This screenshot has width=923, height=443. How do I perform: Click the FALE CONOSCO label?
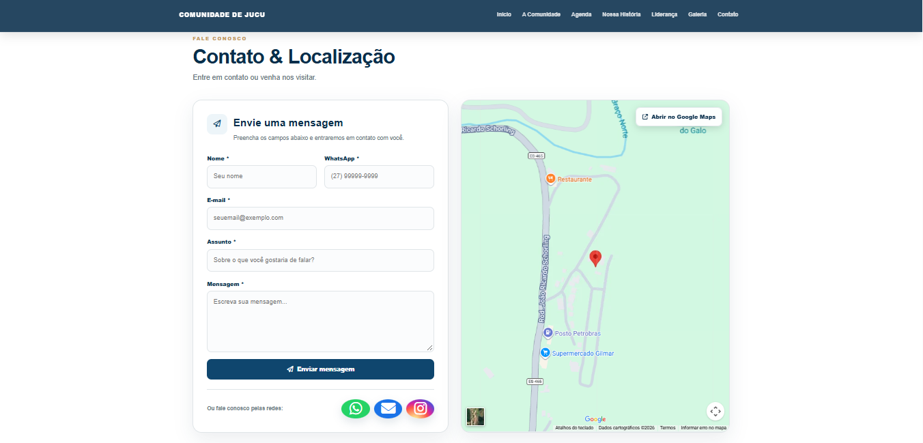point(220,39)
